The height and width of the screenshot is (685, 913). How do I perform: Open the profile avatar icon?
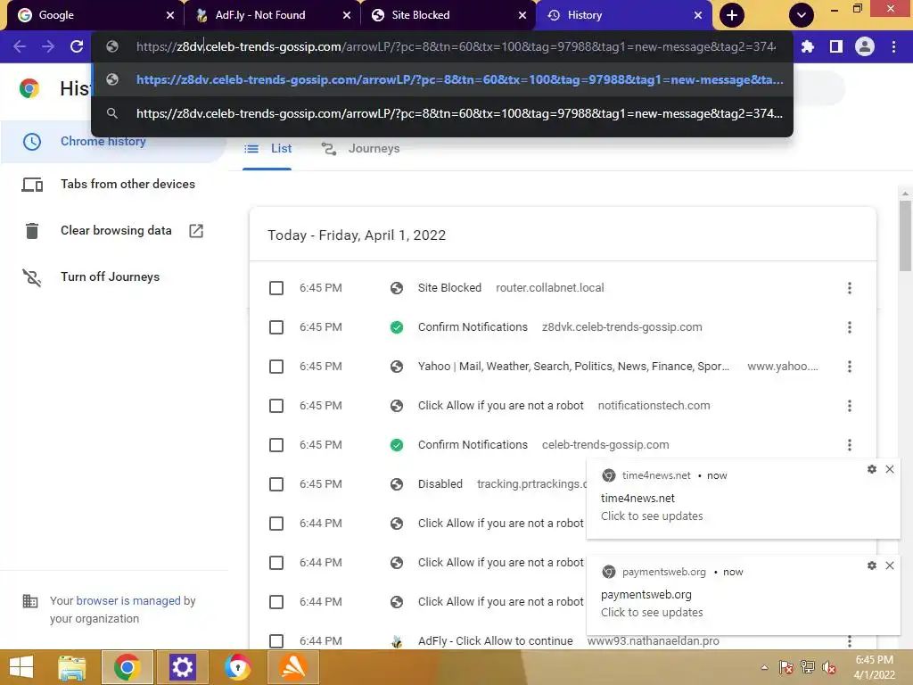865,46
